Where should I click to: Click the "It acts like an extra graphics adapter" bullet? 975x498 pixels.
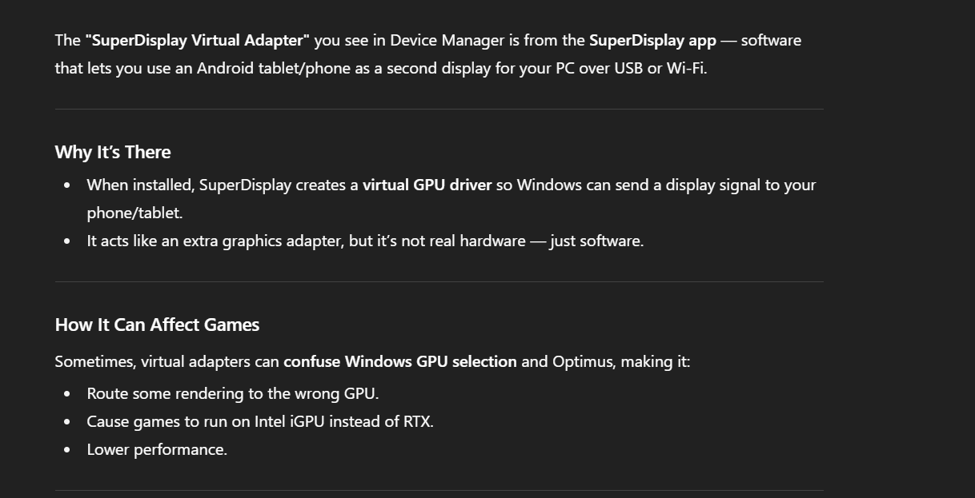pos(365,241)
